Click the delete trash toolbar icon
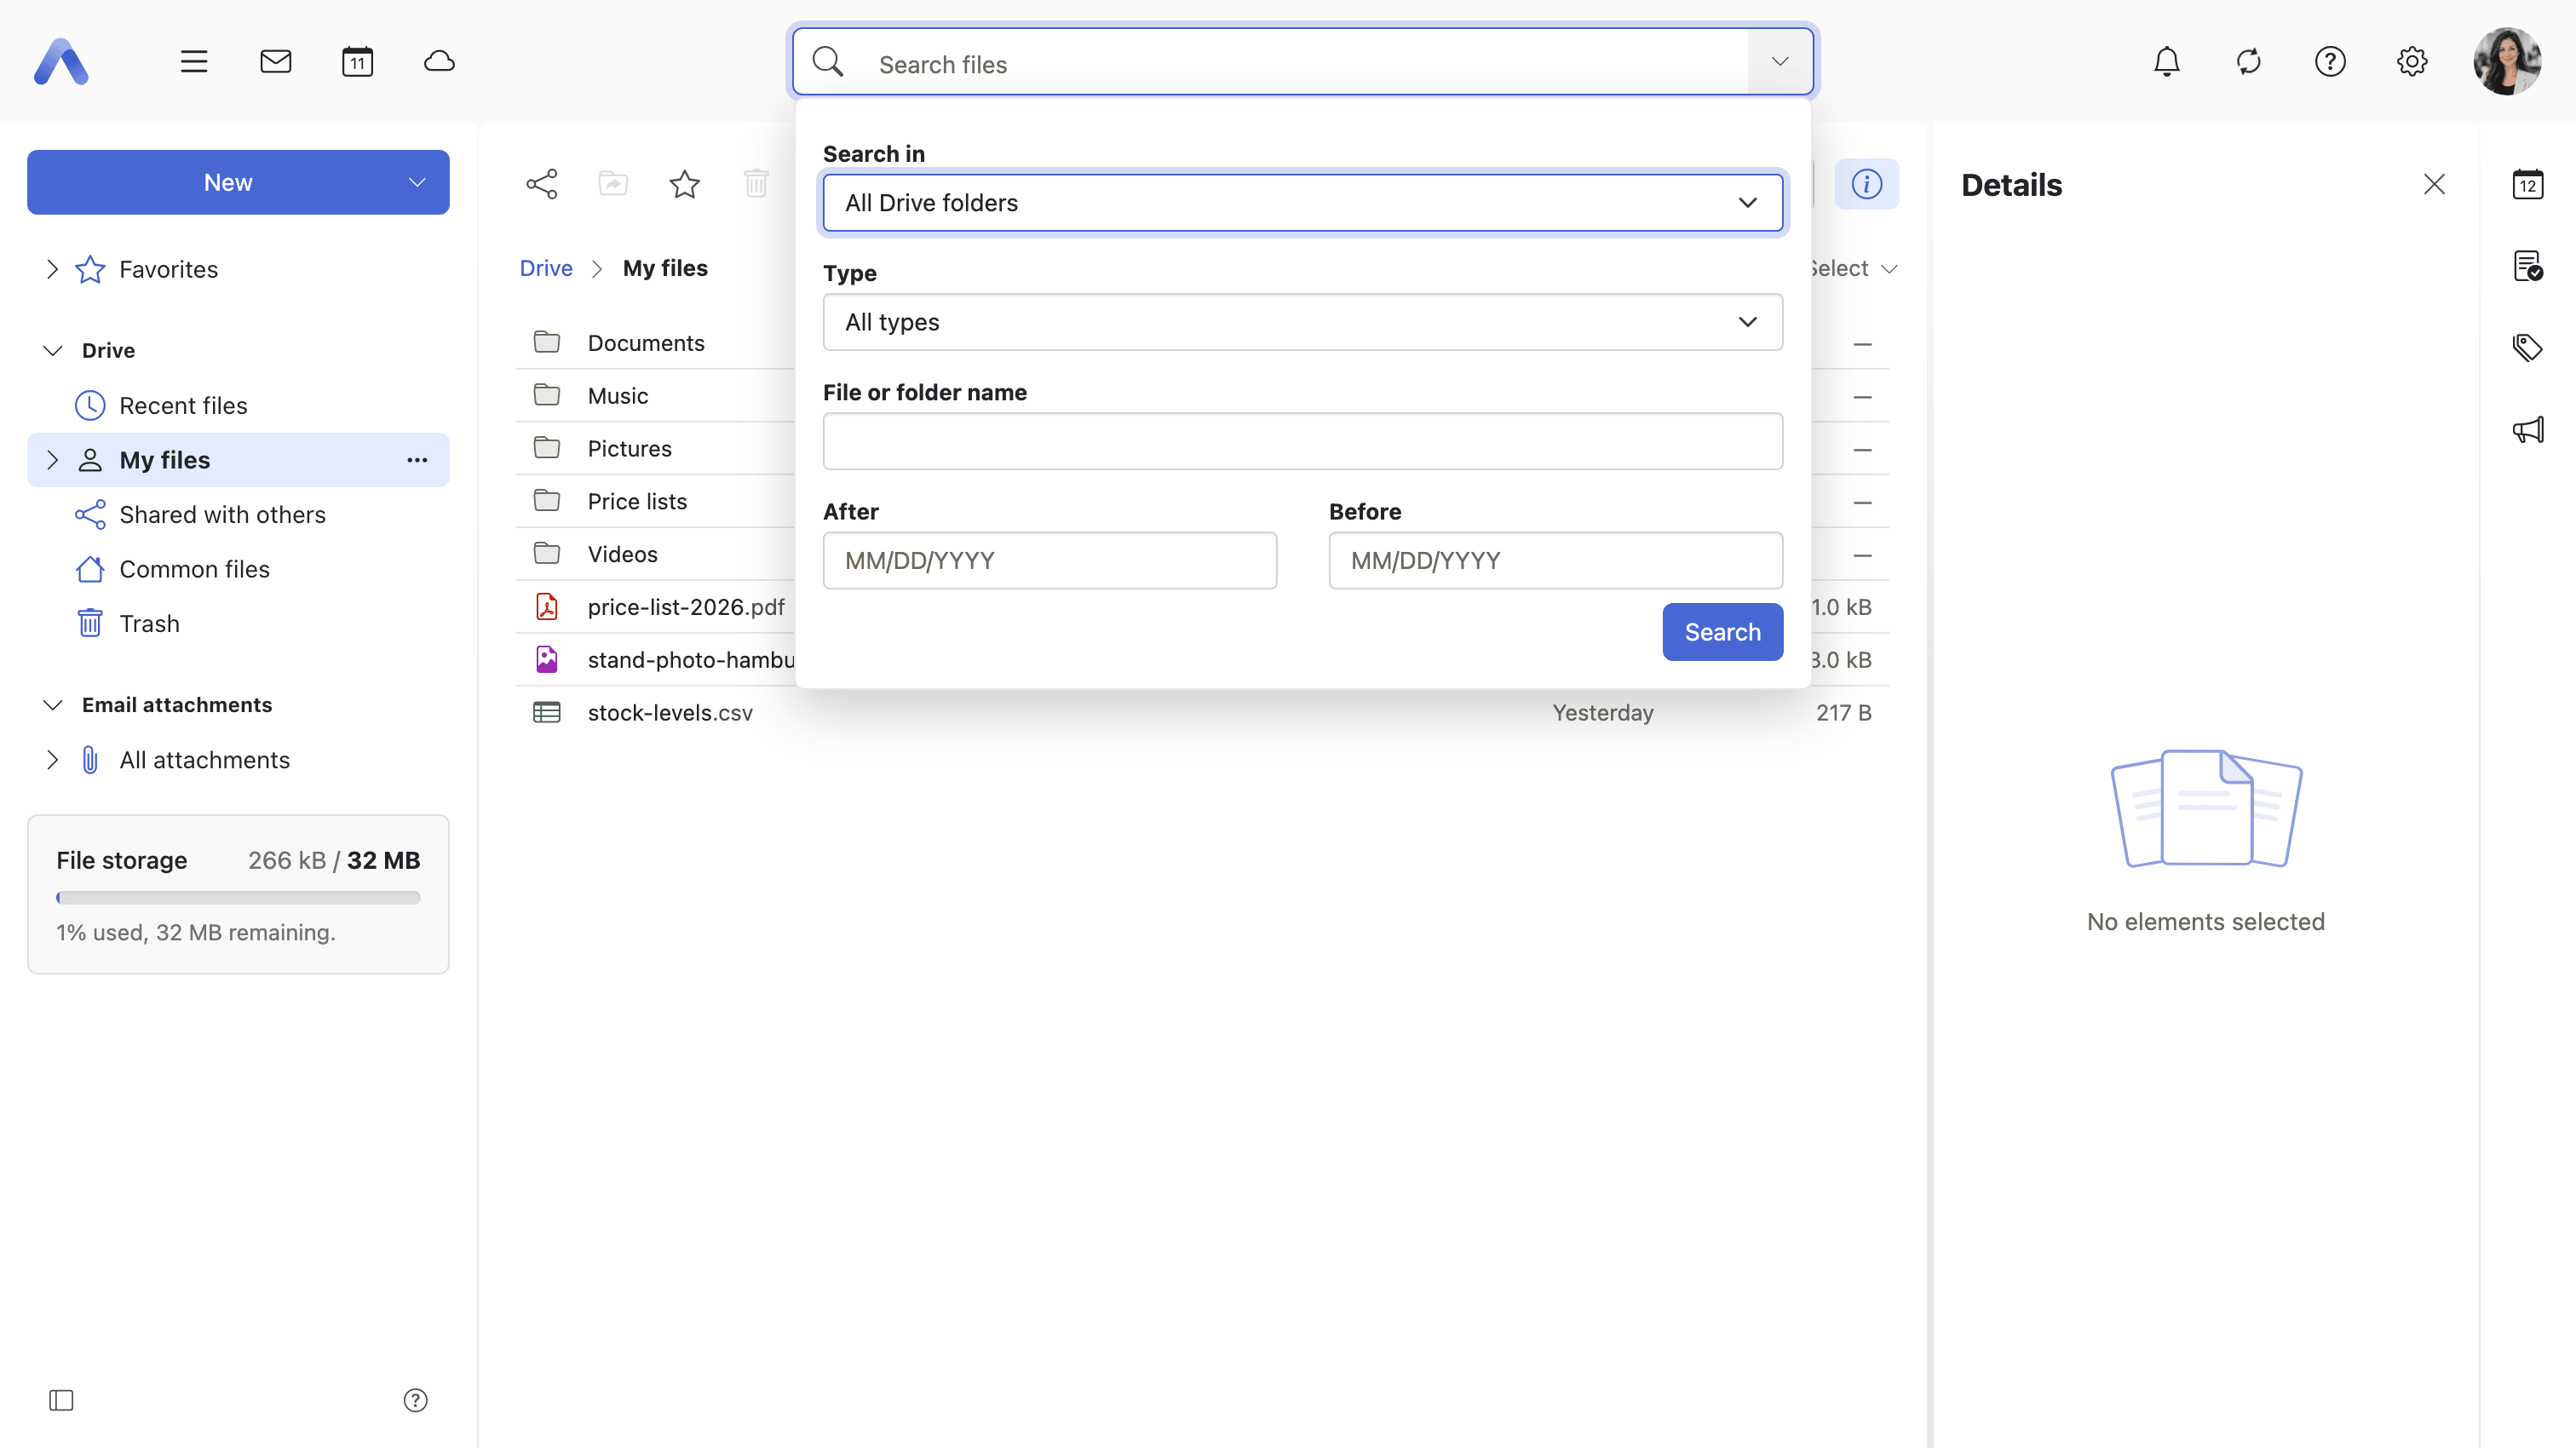The width and height of the screenshot is (2576, 1448). point(756,184)
